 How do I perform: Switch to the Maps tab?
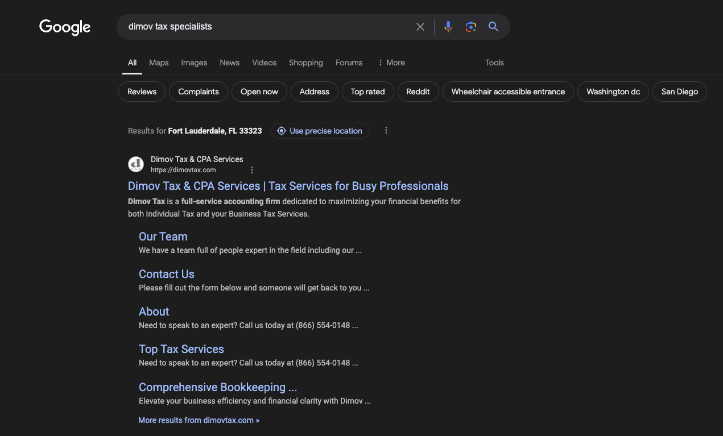pos(159,63)
